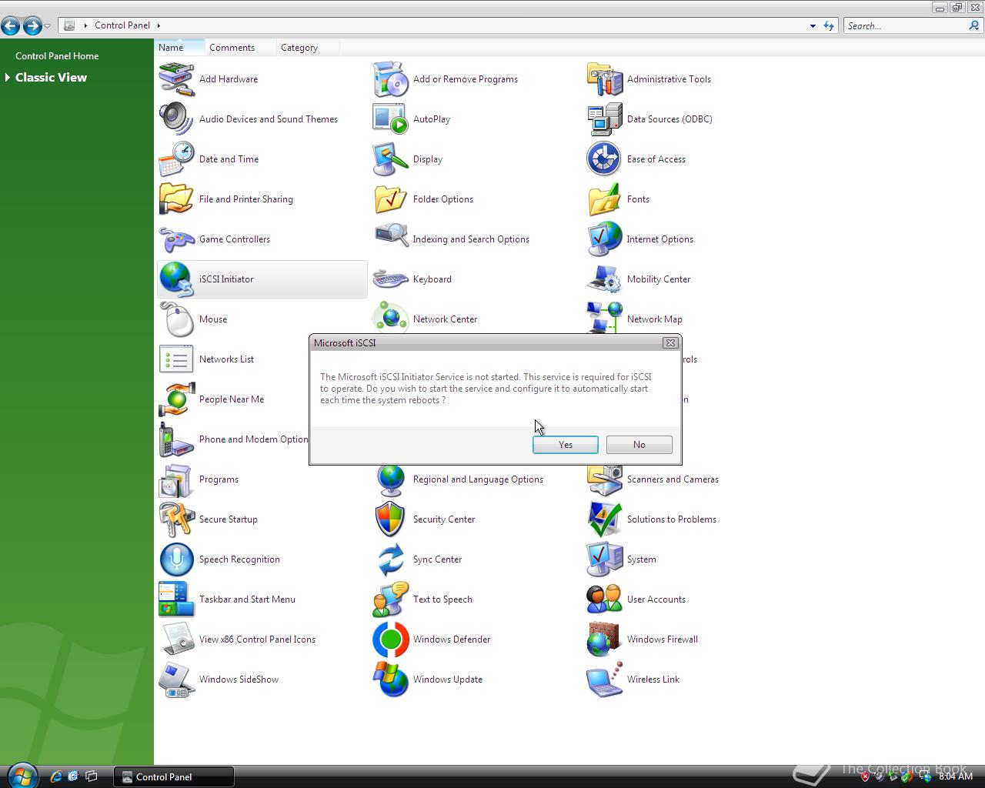Sort by the Category column header

308,48
